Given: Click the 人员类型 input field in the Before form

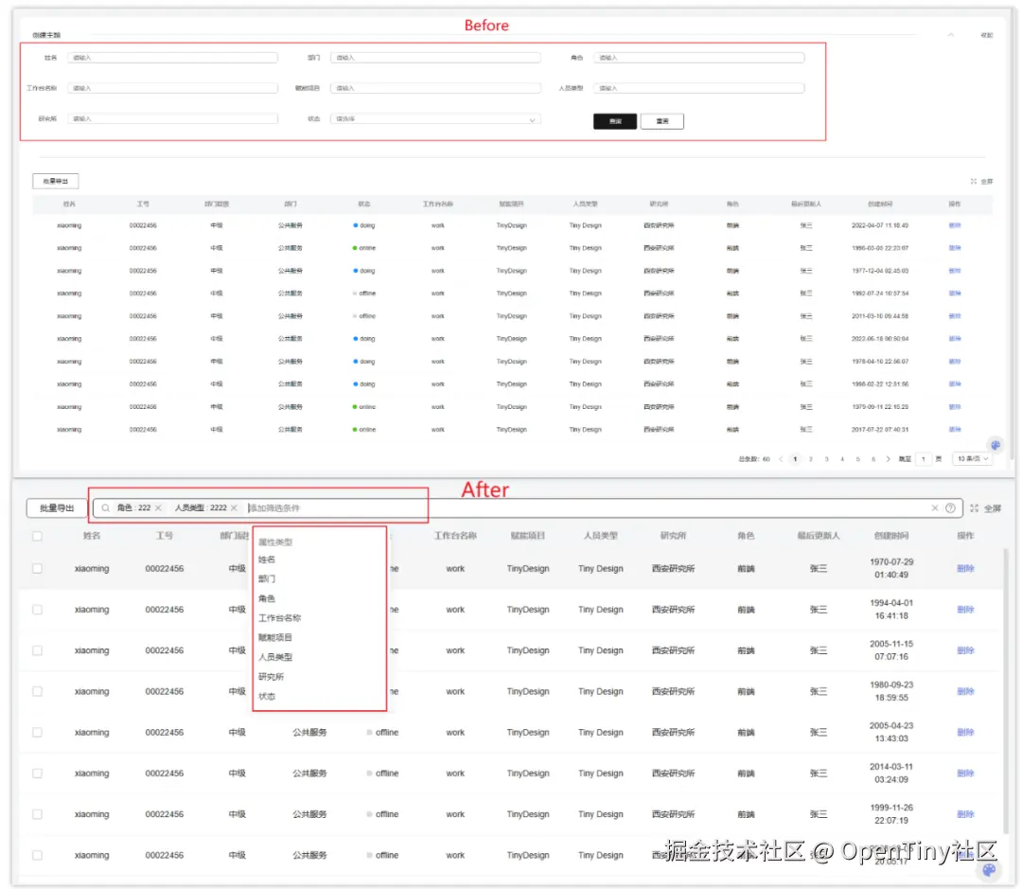Looking at the screenshot, I should pos(698,88).
